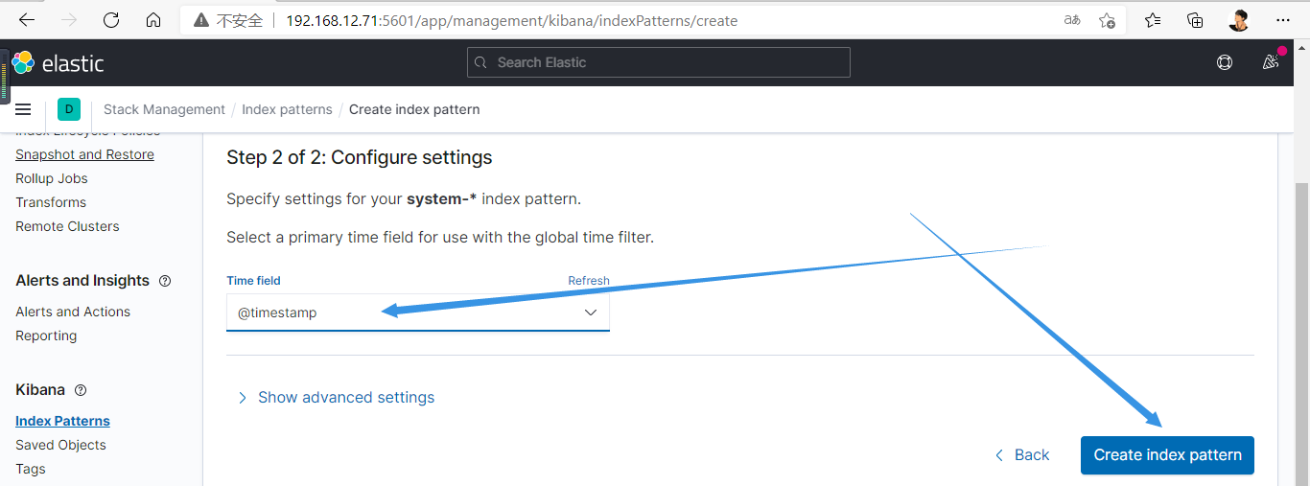Open Snapshot and Restore in sidebar

tap(84, 154)
